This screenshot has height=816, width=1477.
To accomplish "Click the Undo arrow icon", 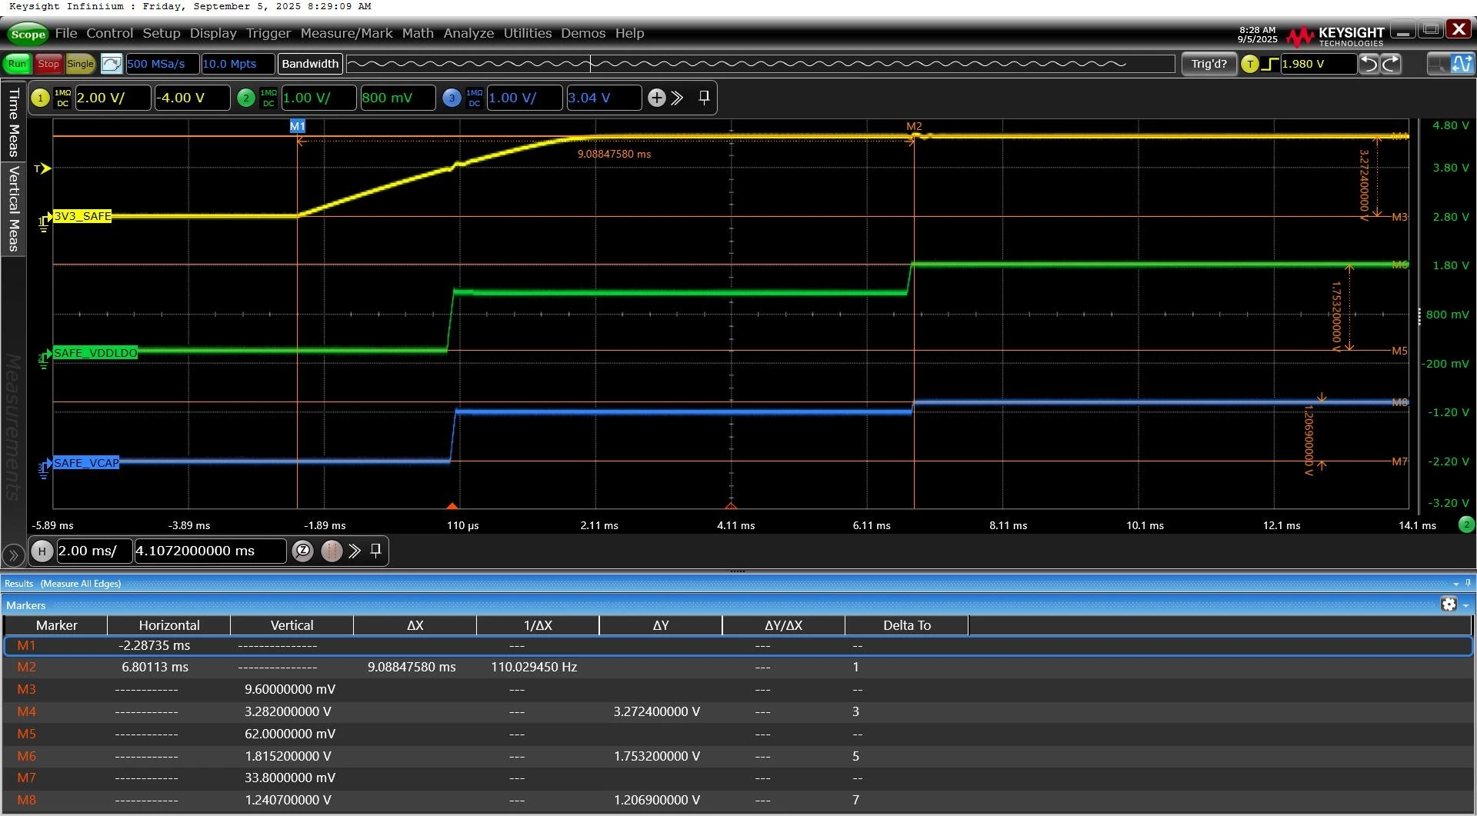I will (x=1369, y=64).
